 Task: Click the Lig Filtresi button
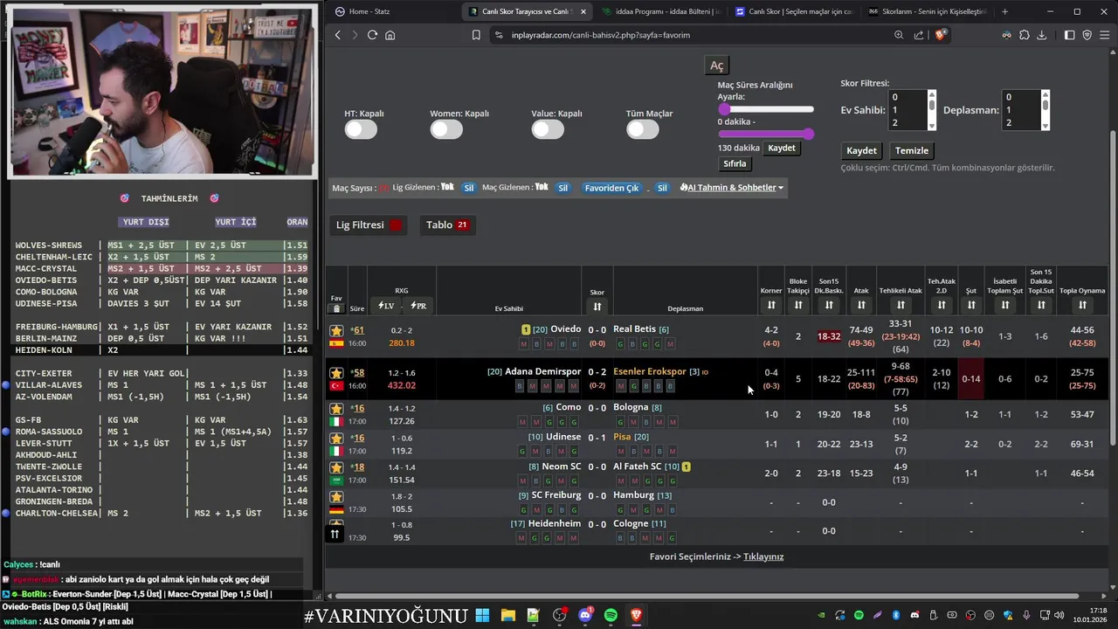[369, 225]
